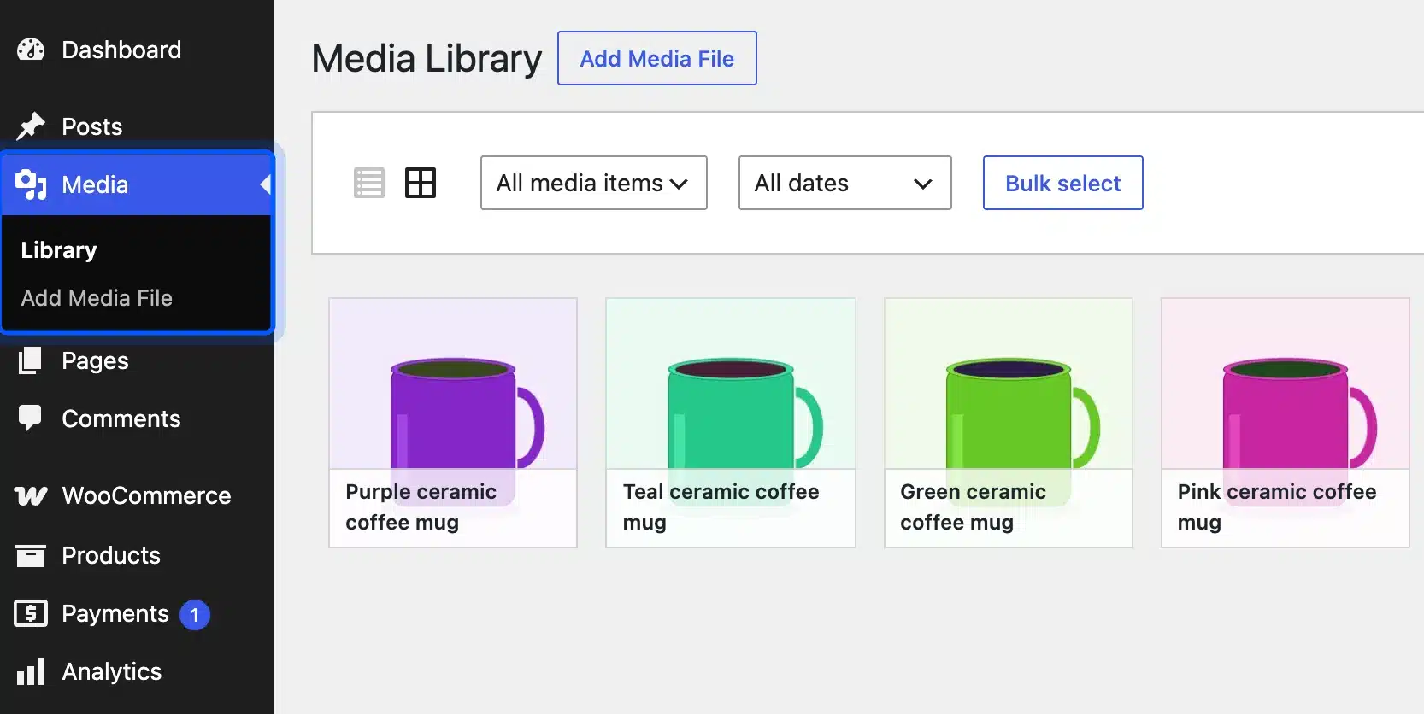Open Posts menu item
Image resolution: width=1424 pixels, height=714 pixels.
pyautogui.click(x=137, y=126)
